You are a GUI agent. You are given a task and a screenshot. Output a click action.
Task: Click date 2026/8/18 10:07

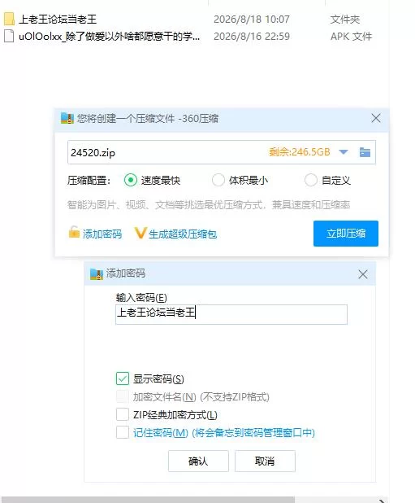252,20
